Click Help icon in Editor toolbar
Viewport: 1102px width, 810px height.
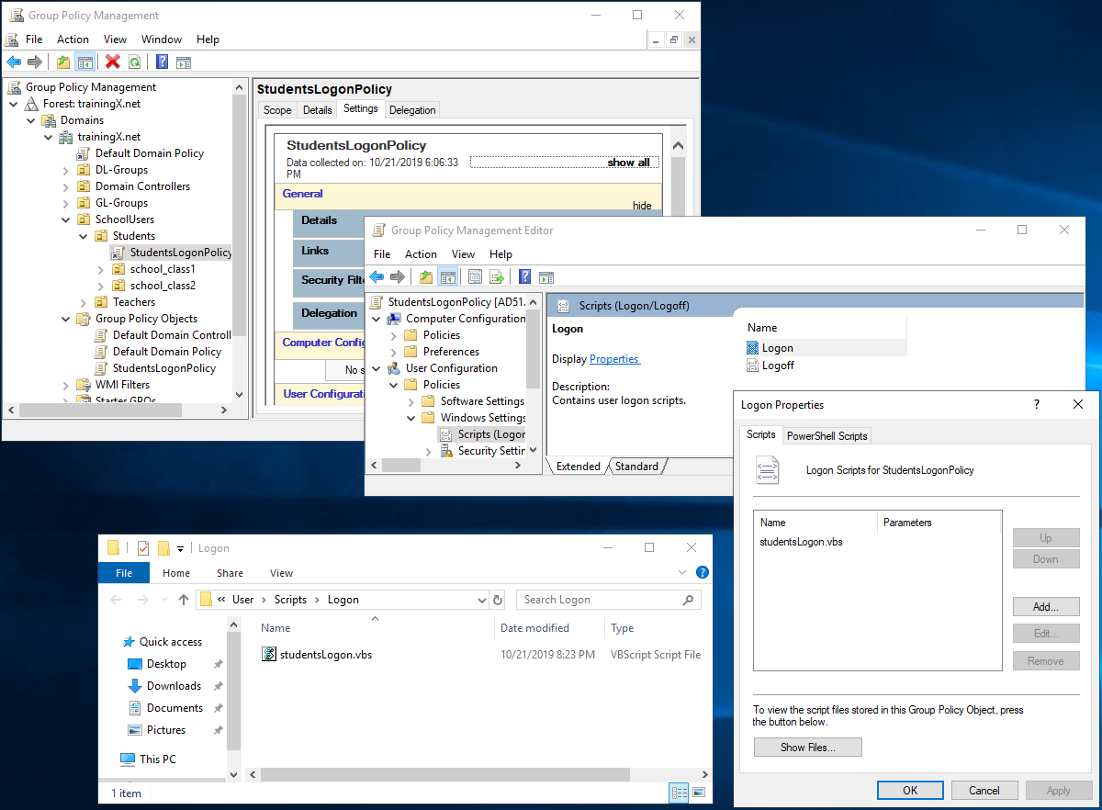[x=524, y=276]
